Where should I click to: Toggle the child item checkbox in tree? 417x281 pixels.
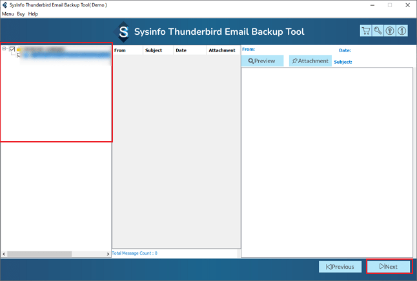[x=19, y=55]
